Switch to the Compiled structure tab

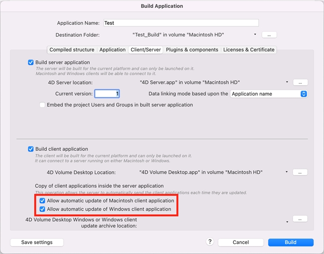click(x=72, y=50)
